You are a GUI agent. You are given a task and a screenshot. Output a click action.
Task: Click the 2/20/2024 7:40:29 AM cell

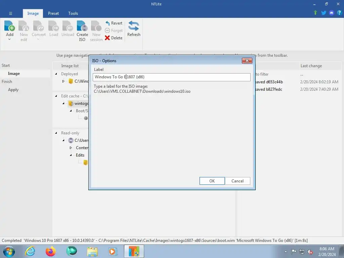(319, 89)
